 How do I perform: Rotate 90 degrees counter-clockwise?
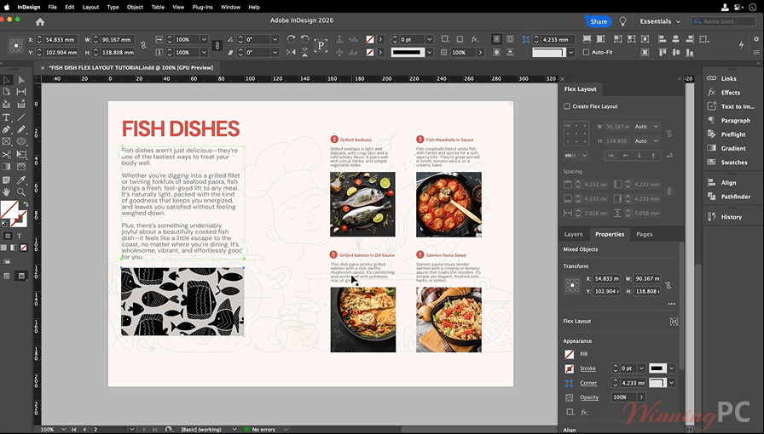[x=304, y=39]
